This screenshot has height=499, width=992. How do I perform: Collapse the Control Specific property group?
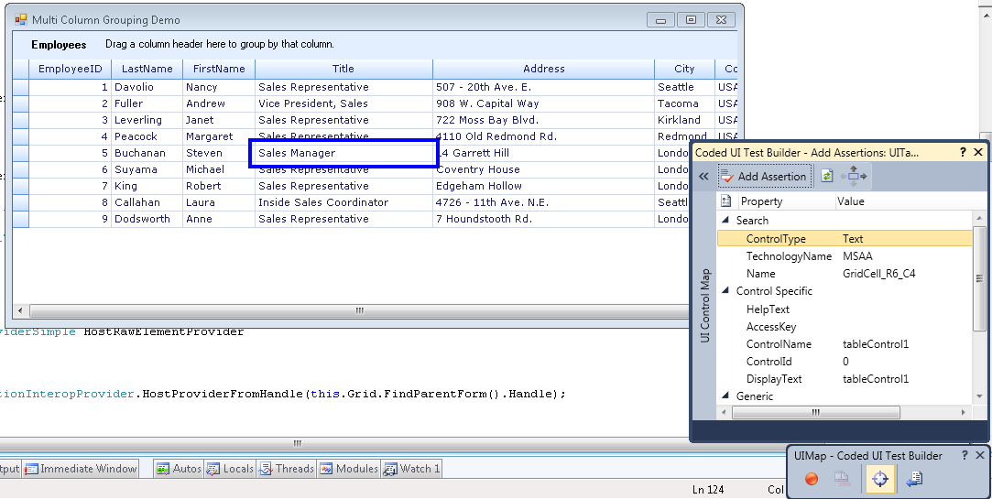click(727, 291)
